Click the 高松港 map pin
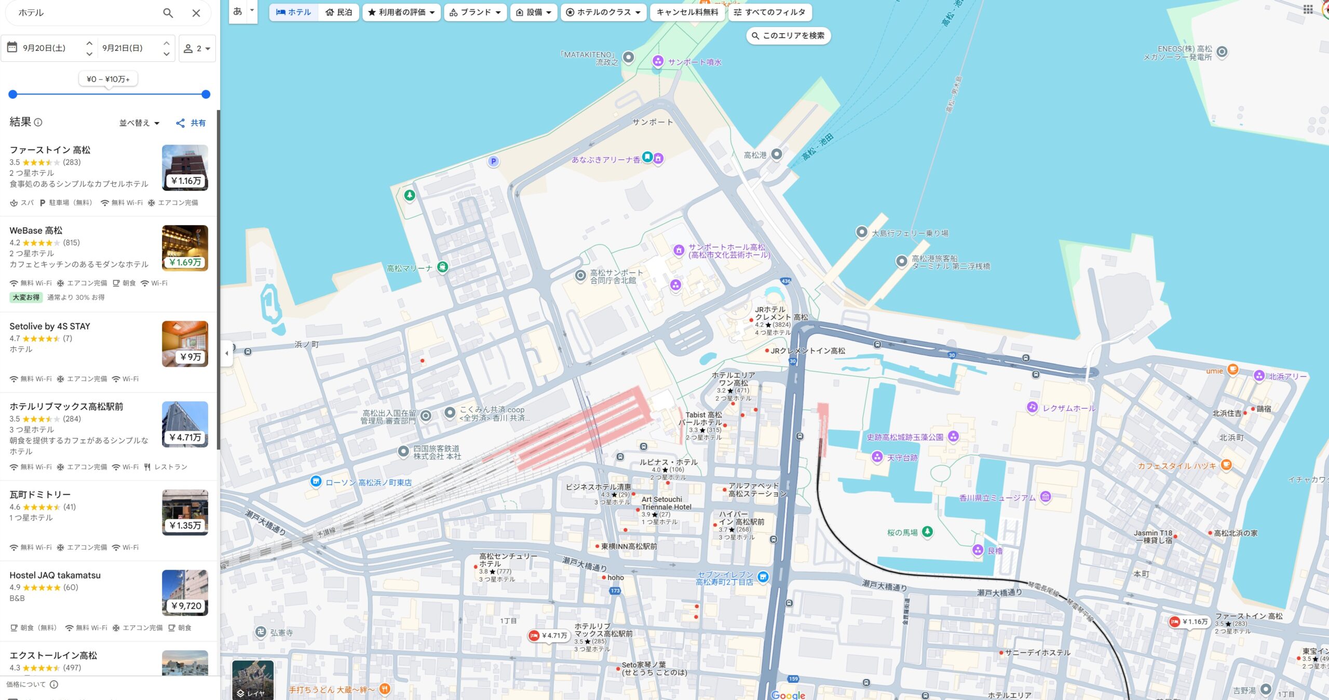Image resolution: width=1329 pixels, height=700 pixels. [776, 154]
